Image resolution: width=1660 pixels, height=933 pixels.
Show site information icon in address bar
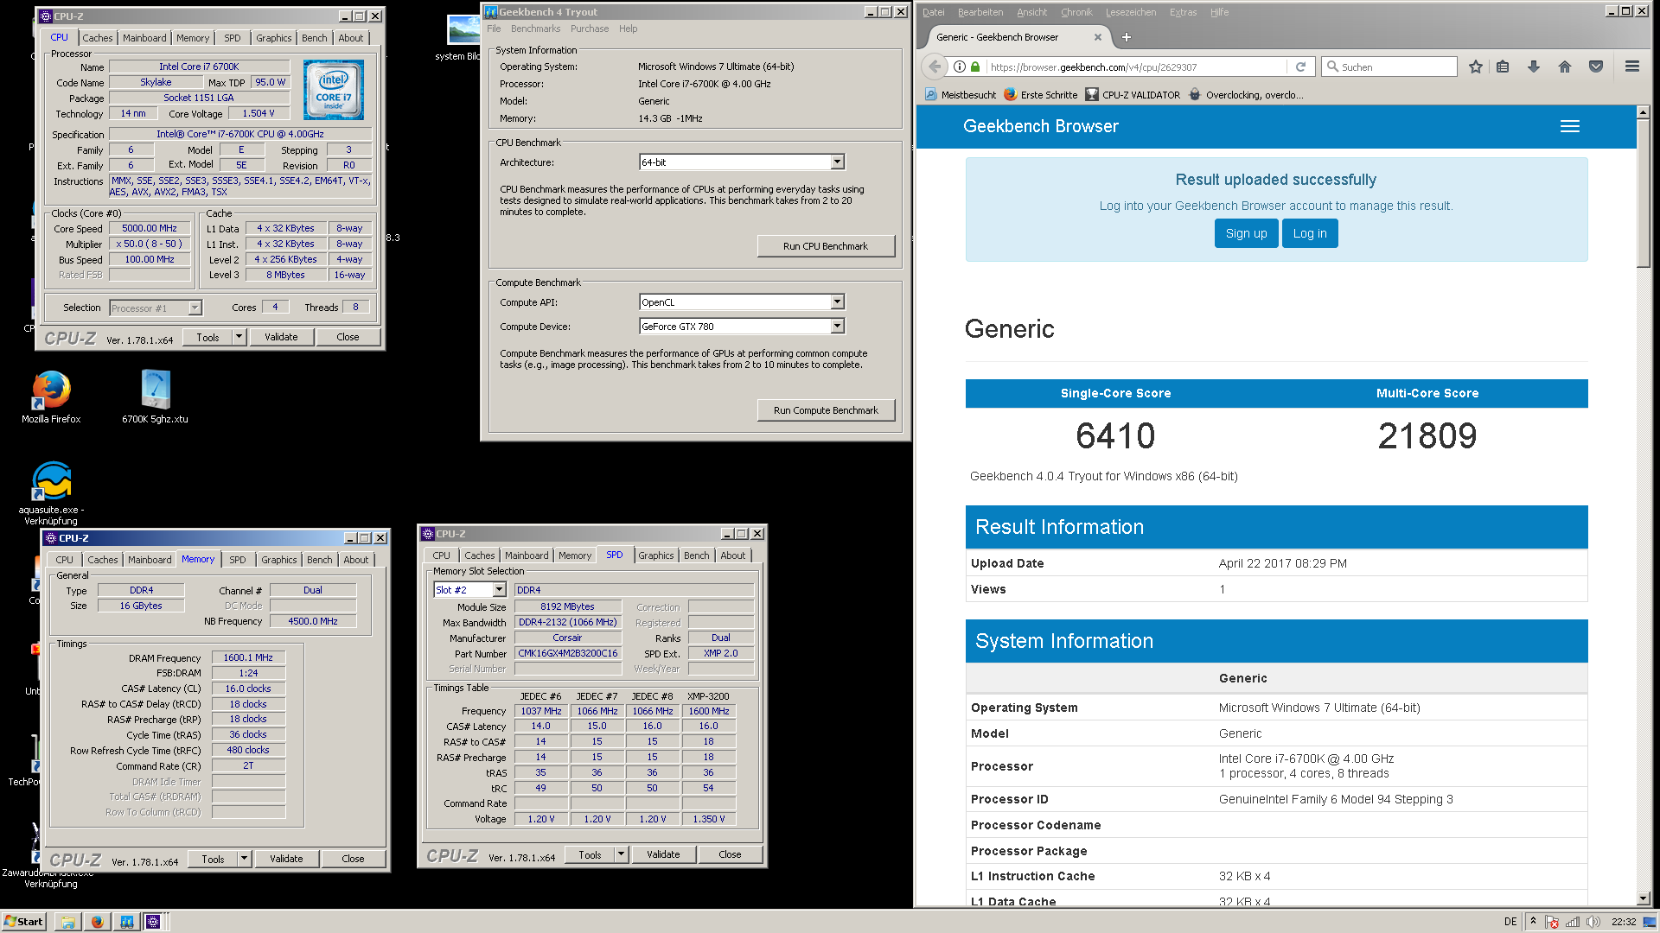[960, 67]
